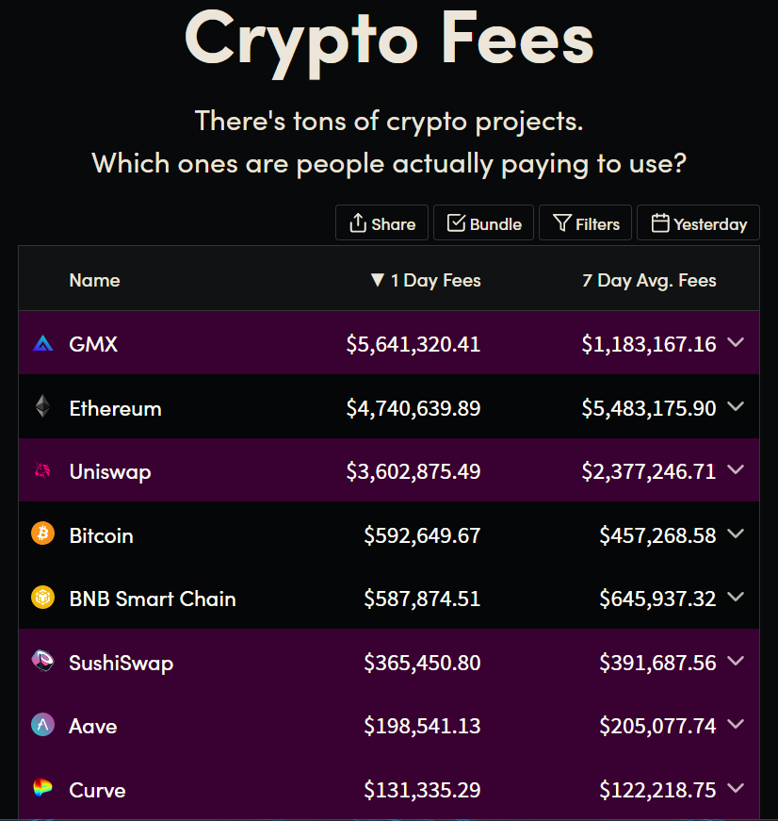Expand the Bitcoin row chevron
This screenshot has width=778, height=821.
pyautogui.click(x=737, y=534)
